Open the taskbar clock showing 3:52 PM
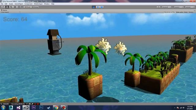 tap(190, 108)
